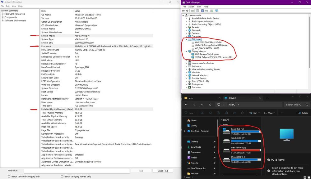
Task: Toggle the Details pane button
Action: (303, 113)
